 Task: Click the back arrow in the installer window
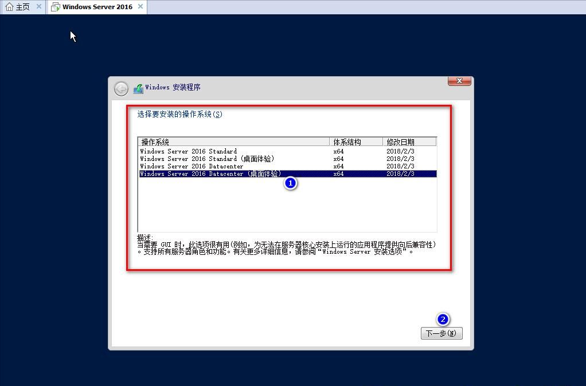[x=121, y=88]
